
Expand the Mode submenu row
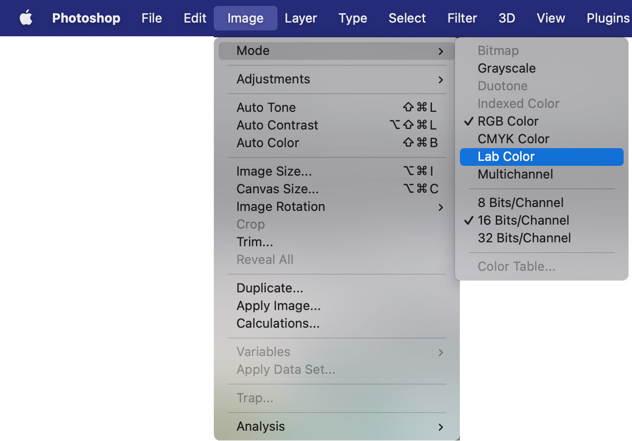336,51
